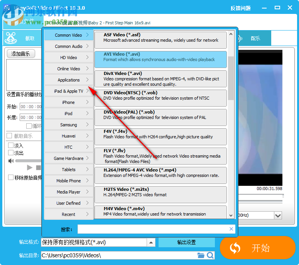Expand the iPod category chevron
Screen dimensions: 299x265
tap(87, 114)
